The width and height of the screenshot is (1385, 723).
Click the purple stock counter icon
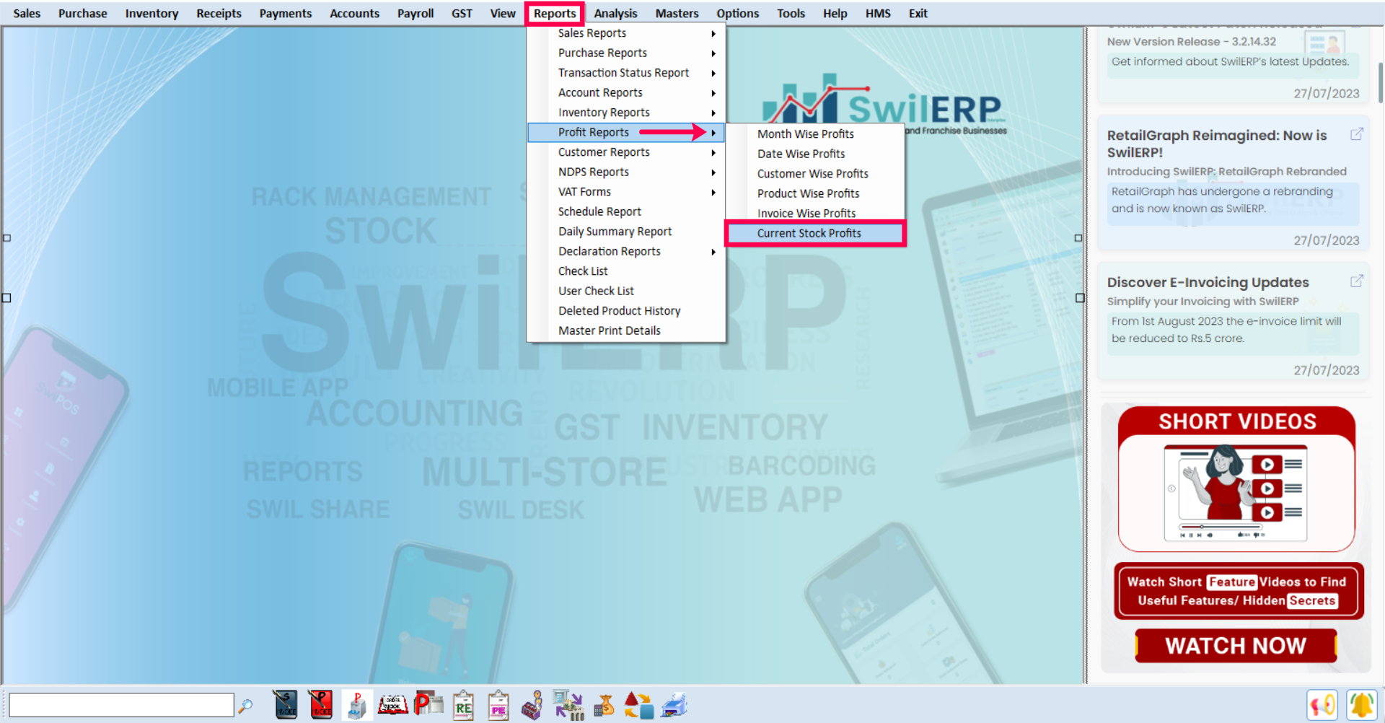532,706
